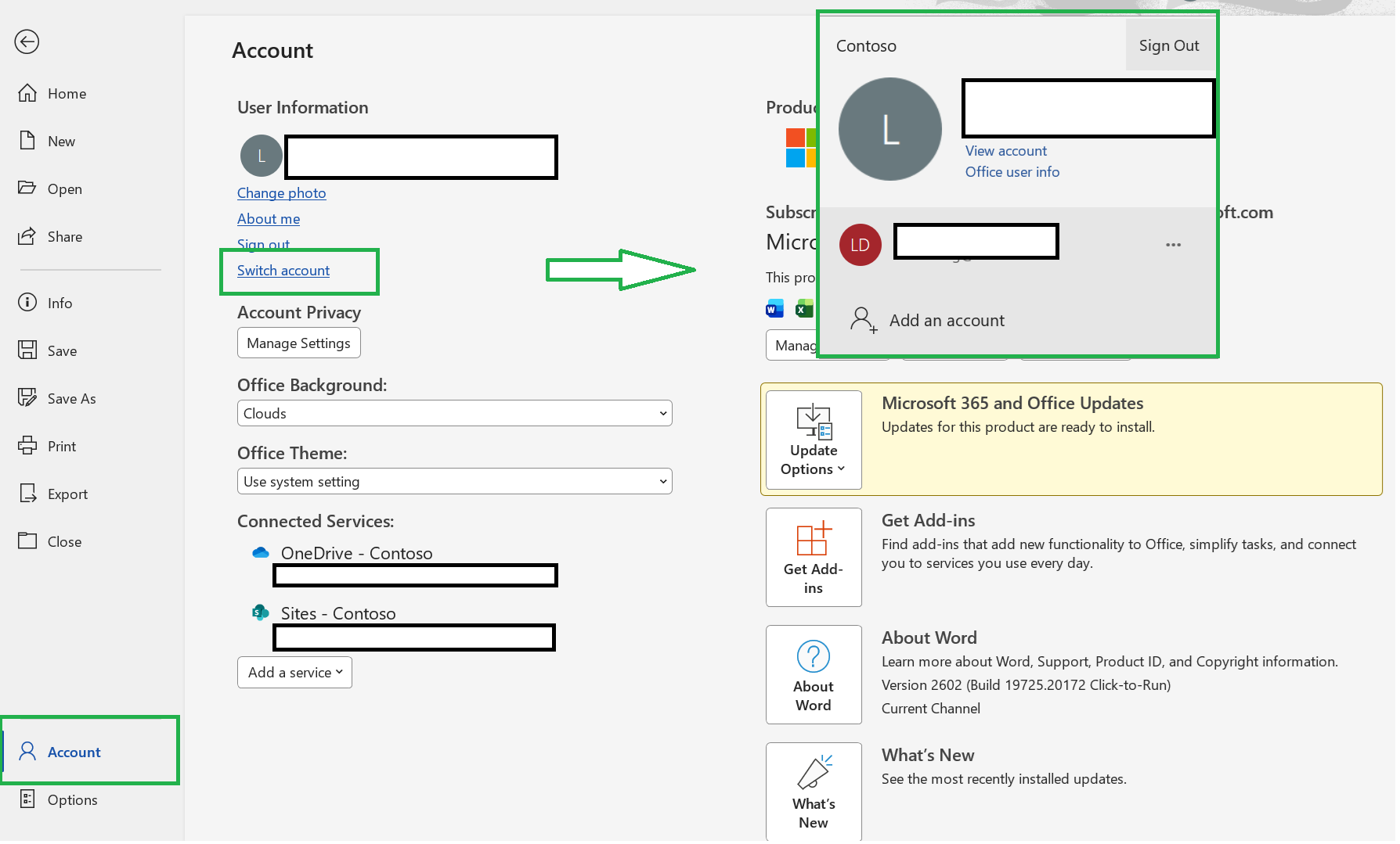Click the 'OneDrive - Contoso' service entry
The width and height of the screenshot is (1400, 844).
357,553
